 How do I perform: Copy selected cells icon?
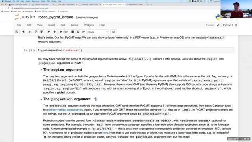(x=36, y=32)
